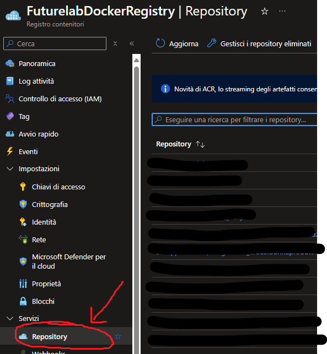This screenshot has width=327, height=354.
Task: Click the Proprietà sliders icon
Action: (23, 284)
